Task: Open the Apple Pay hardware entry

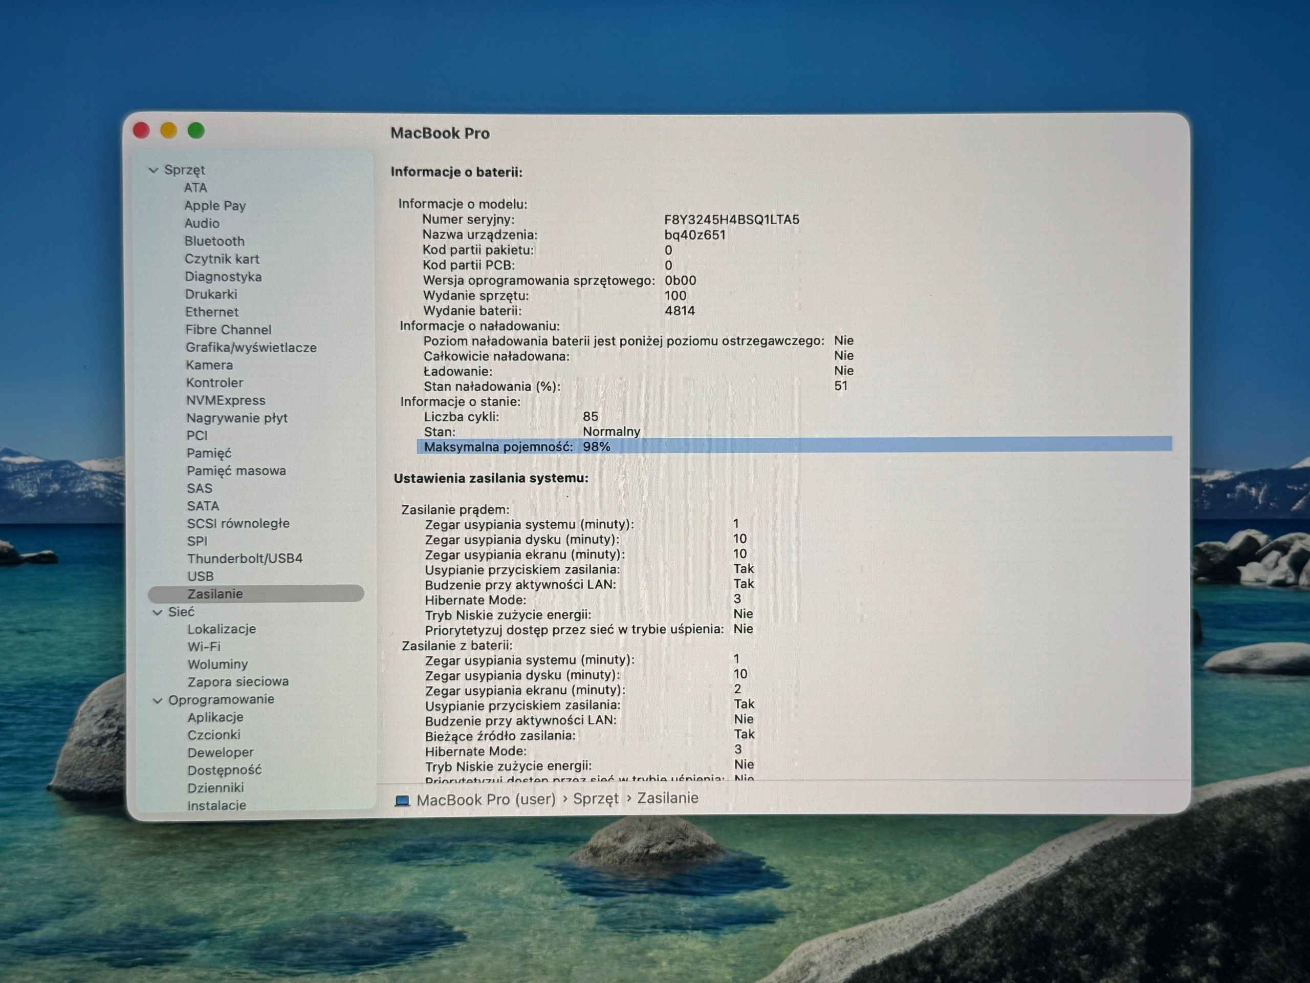Action: [x=215, y=206]
